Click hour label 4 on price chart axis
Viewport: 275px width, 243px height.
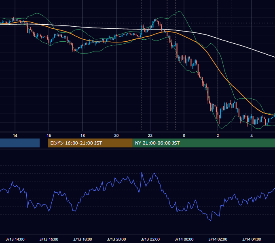[x=252, y=136]
